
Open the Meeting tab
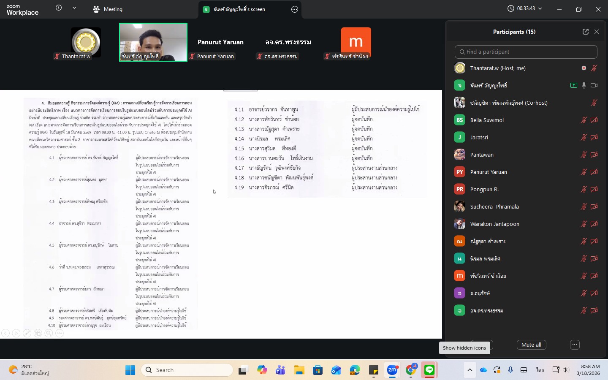point(108,9)
